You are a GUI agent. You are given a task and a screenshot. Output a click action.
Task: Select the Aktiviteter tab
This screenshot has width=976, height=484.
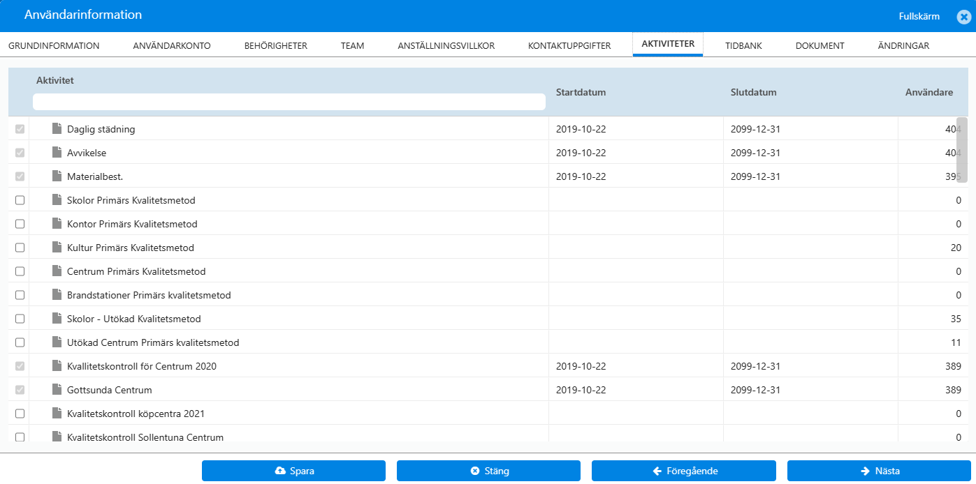point(668,44)
